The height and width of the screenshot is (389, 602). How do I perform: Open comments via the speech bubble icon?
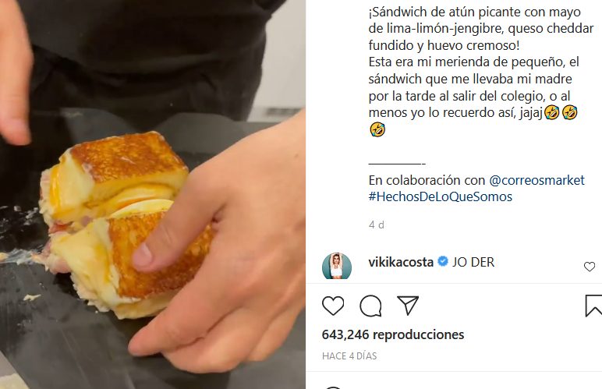pyautogui.click(x=370, y=306)
